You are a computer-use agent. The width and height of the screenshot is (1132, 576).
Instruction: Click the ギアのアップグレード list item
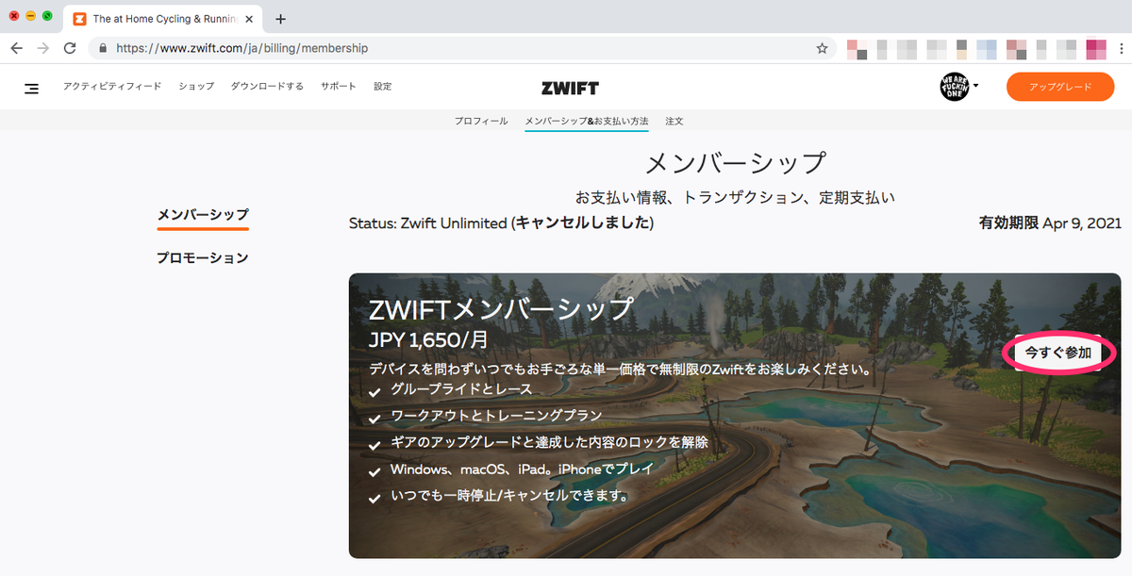[x=549, y=442]
